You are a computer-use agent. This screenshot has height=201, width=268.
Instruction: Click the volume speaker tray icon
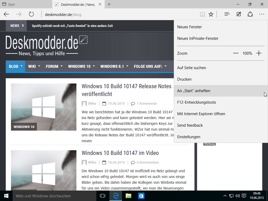(238, 196)
